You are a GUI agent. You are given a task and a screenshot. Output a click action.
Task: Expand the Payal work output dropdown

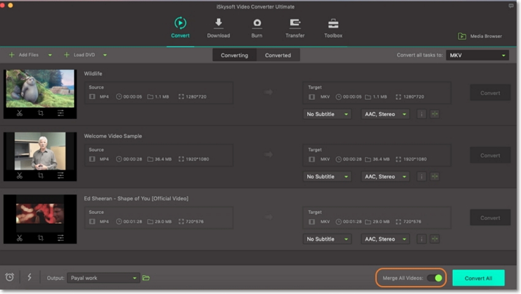103,278
